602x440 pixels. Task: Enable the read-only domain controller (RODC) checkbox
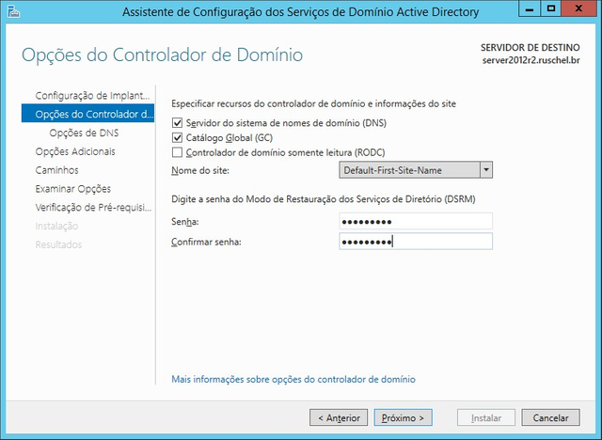pos(177,152)
